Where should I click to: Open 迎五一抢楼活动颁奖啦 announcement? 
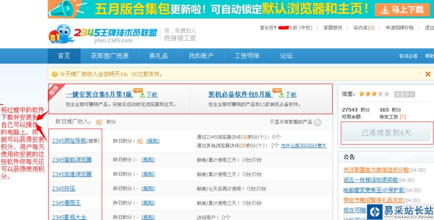[371, 180]
